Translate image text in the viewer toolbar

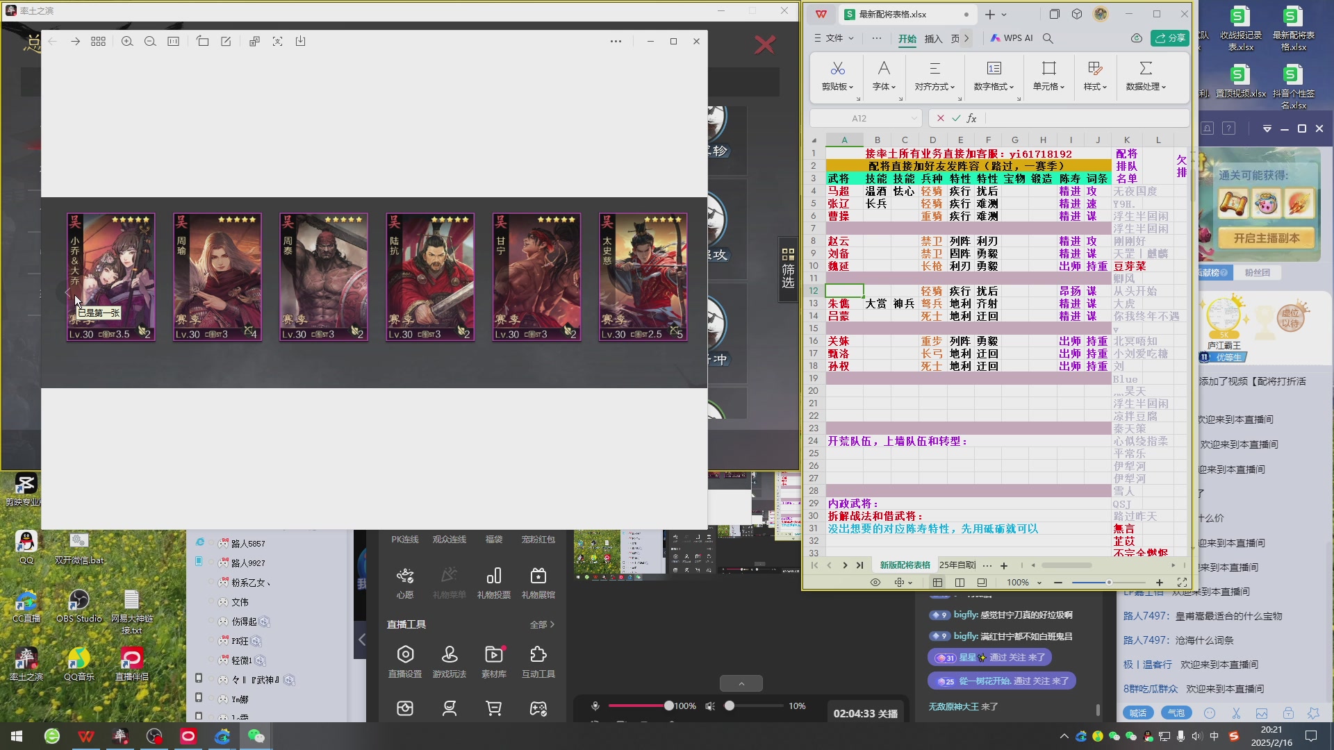coord(254,42)
